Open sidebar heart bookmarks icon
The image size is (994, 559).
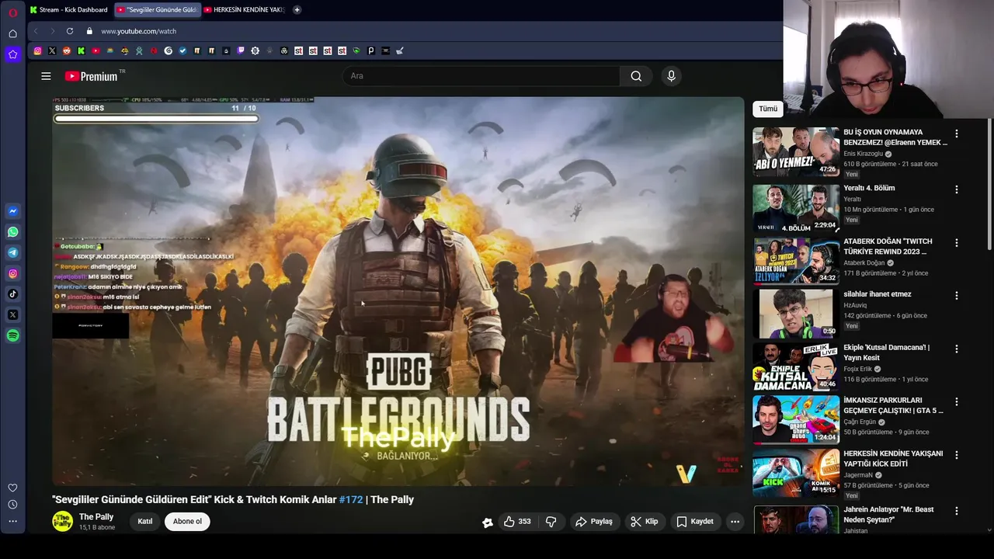[12, 488]
